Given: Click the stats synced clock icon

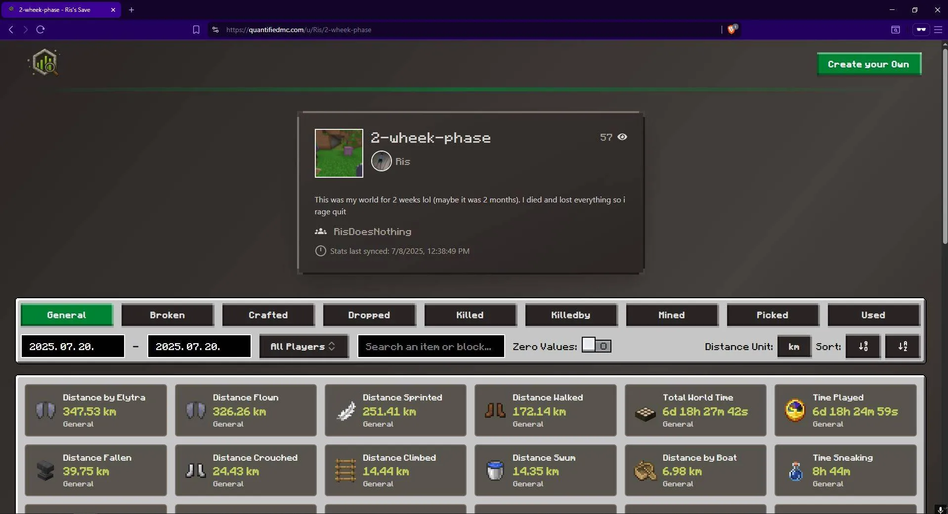Looking at the screenshot, I should [x=320, y=251].
